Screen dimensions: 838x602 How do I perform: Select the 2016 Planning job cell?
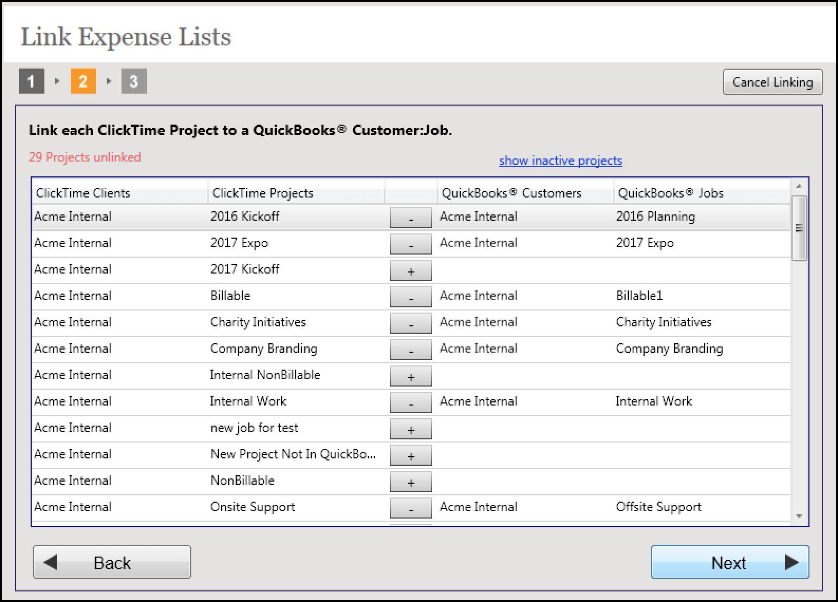coord(655,217)
